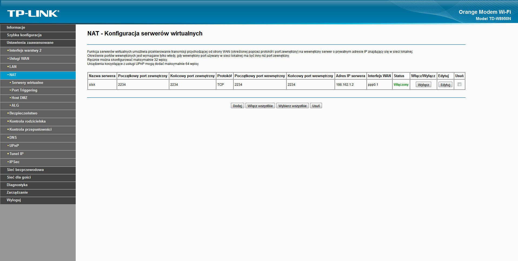Click Początkowy port zewnętrzny header
The width and height of the screenshot is (518, 261).
coord(143,76)
